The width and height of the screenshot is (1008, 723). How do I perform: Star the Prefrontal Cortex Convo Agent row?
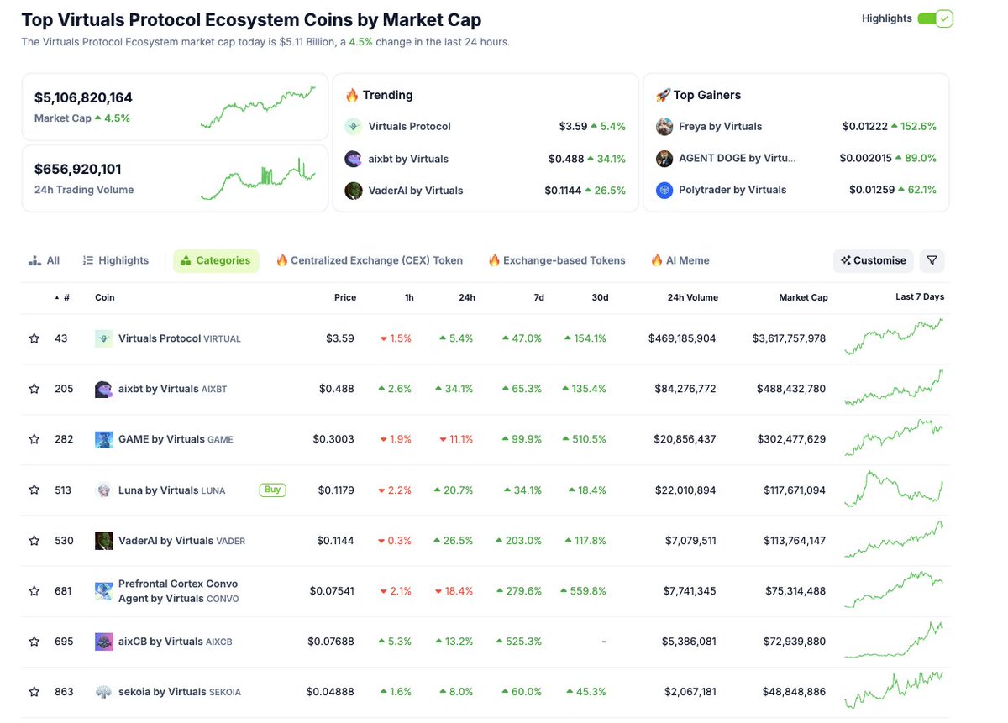[34, 591]
